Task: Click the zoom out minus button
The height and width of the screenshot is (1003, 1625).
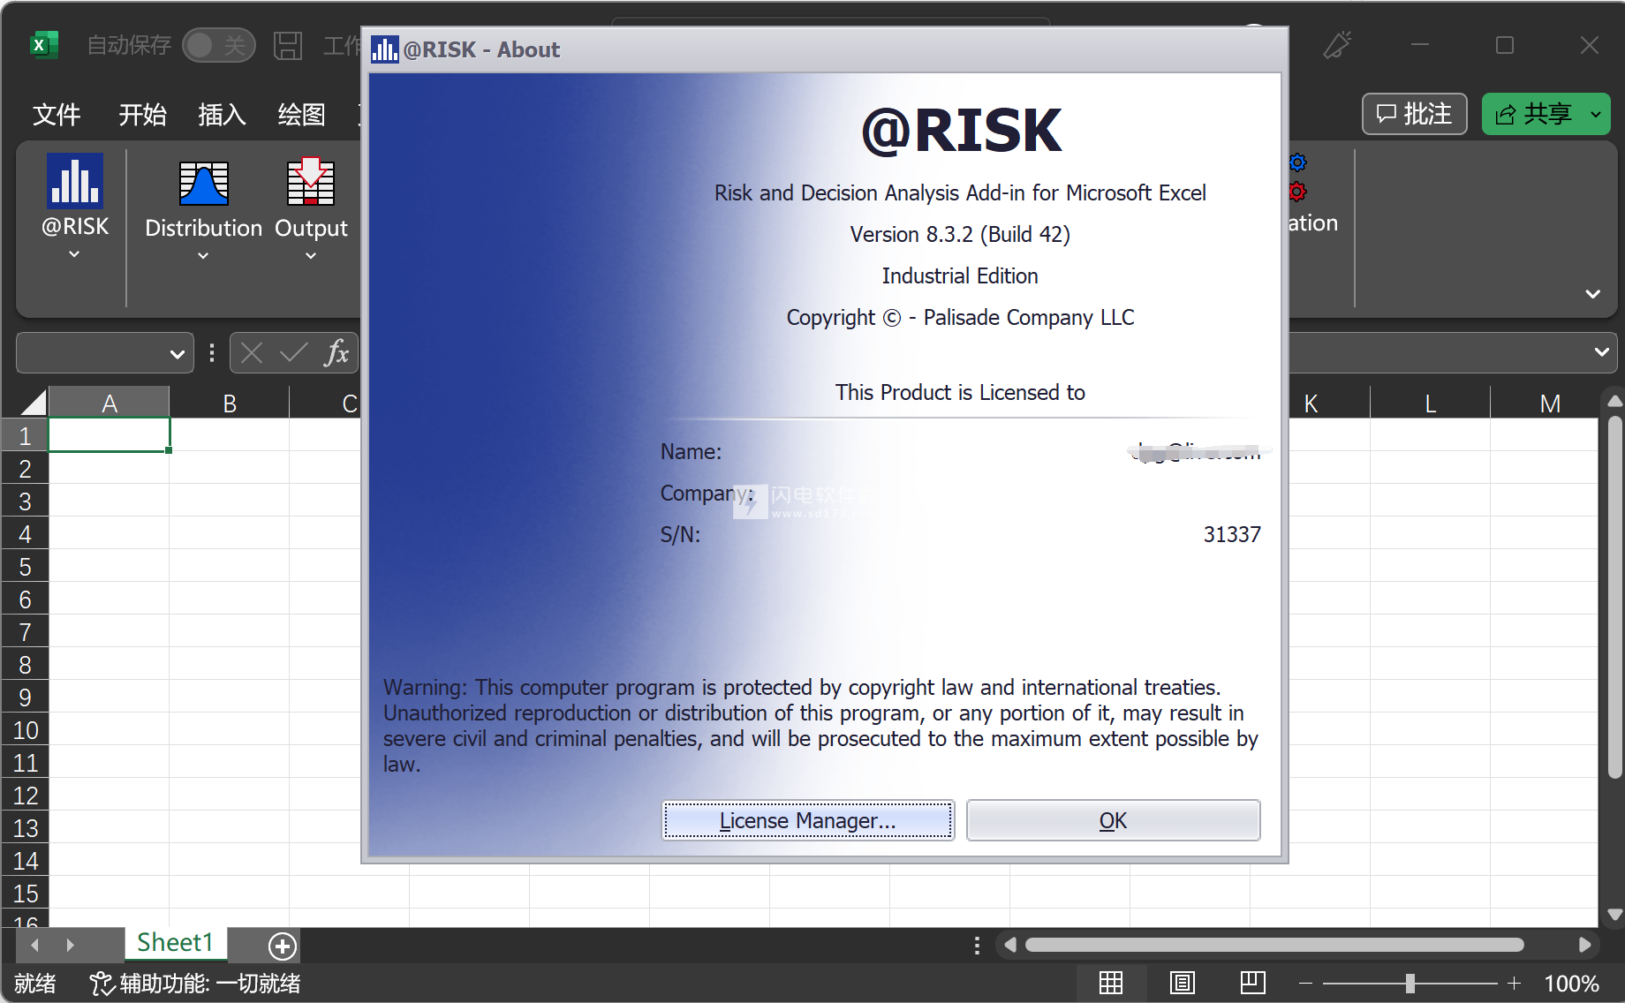Action: (x=1305, y=983)
